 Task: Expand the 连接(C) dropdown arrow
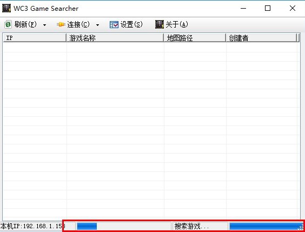(98, 25)
